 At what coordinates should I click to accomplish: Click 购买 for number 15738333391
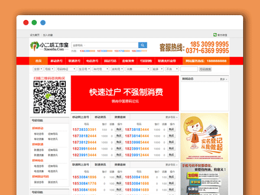coord(118,130)
